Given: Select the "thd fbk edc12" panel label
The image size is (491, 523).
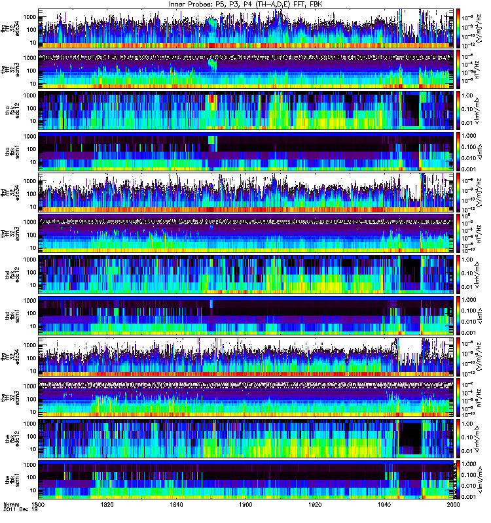Looking at the screenshot, I should tap(12, 274).
